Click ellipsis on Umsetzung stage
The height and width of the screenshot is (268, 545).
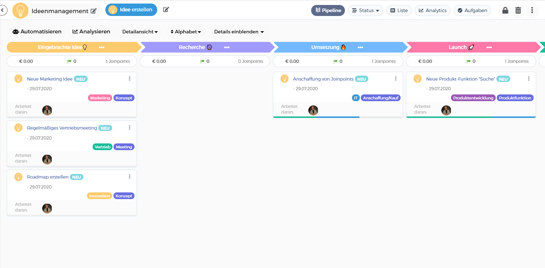coord(360,47)
